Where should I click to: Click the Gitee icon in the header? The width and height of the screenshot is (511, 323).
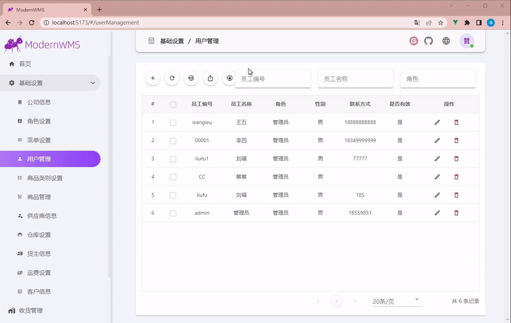point(413,41)
